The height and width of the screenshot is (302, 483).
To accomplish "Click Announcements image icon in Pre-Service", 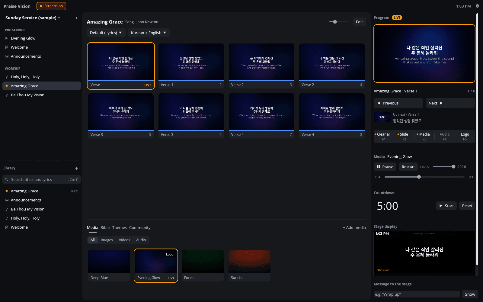I will tap(7, 56).
